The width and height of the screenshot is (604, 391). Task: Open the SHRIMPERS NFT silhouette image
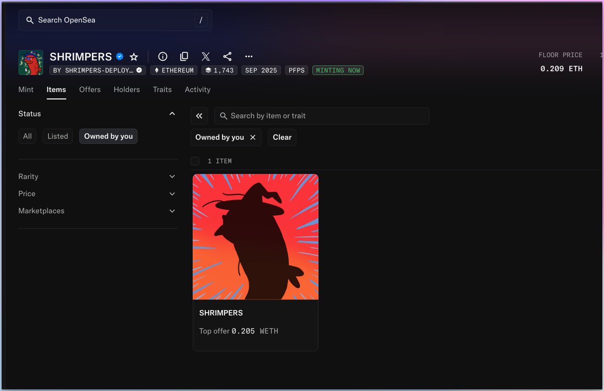[256, 237]
